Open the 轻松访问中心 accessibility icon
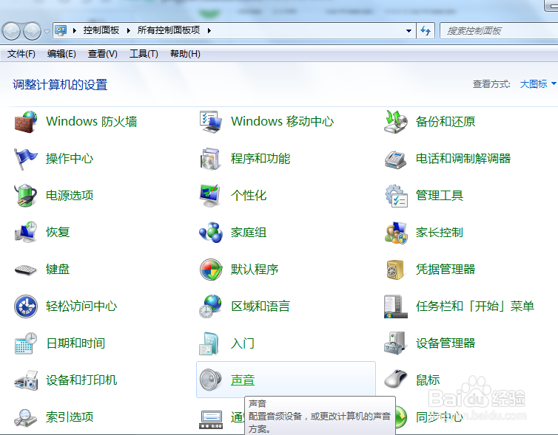Viewport: 558px width, 435px height. tap(26, 306)
